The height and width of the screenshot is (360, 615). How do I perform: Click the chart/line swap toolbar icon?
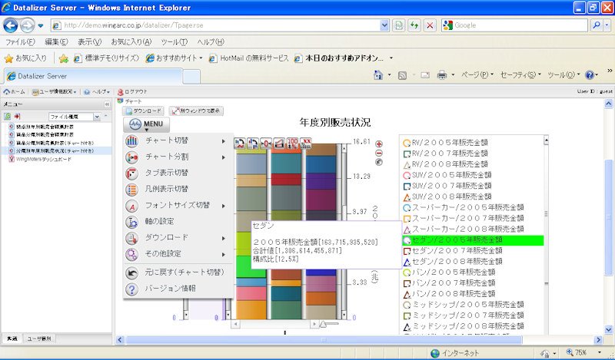point(239,144)
